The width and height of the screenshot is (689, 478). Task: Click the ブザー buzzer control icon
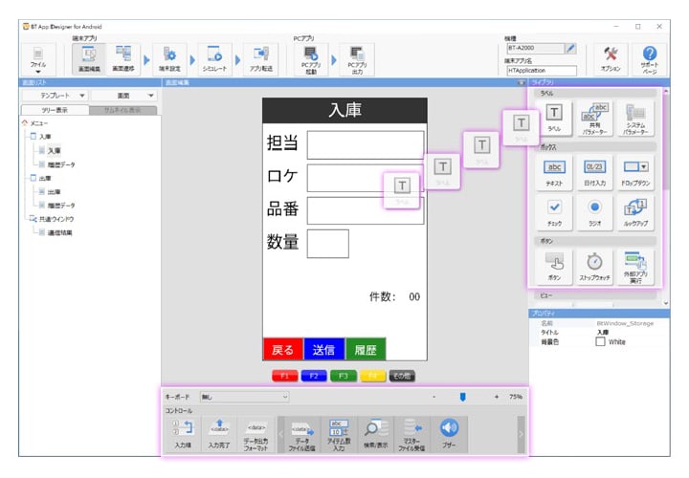(450, 432)
